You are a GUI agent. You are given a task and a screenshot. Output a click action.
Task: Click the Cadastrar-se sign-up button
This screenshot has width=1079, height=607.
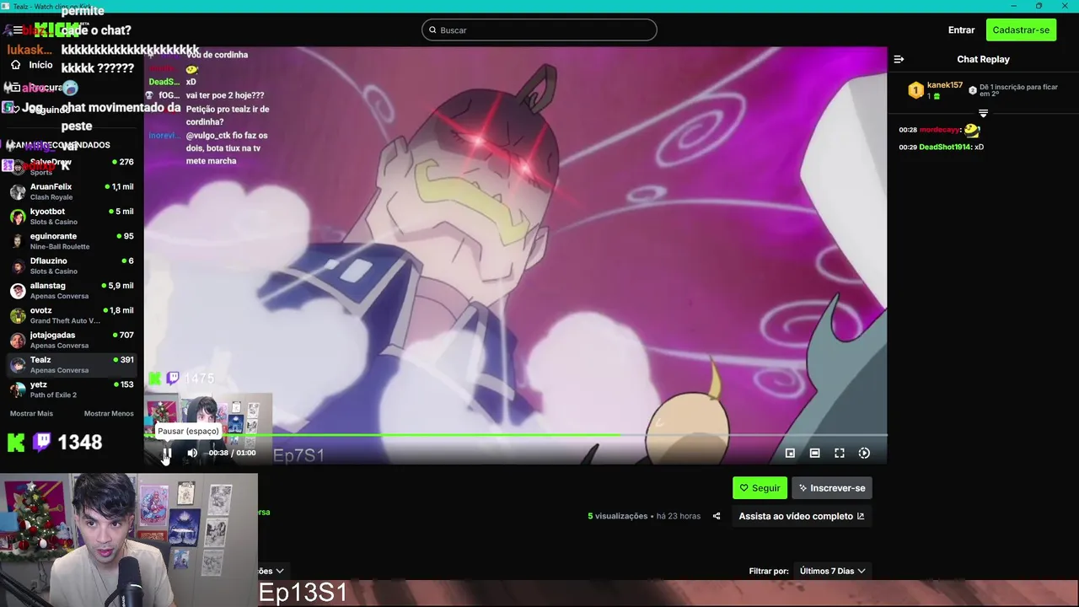coord(1021,30)
